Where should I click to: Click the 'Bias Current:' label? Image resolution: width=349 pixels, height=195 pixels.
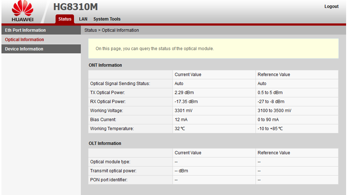tap(103, 120)
